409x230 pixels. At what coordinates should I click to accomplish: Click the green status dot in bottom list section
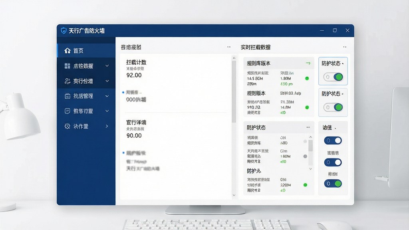coord(305,185)
